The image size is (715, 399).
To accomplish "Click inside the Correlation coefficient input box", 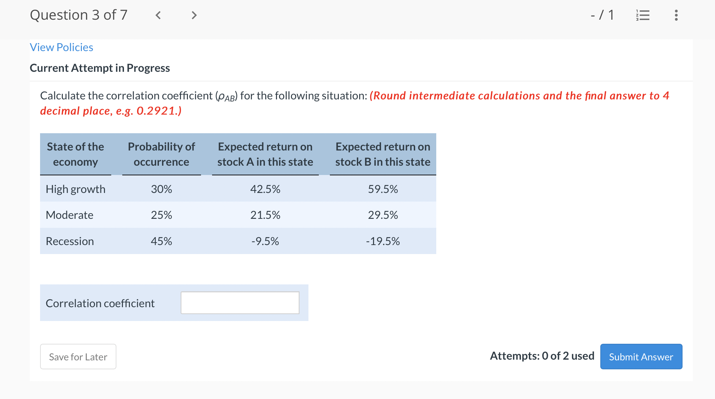I will pos(240,302).
